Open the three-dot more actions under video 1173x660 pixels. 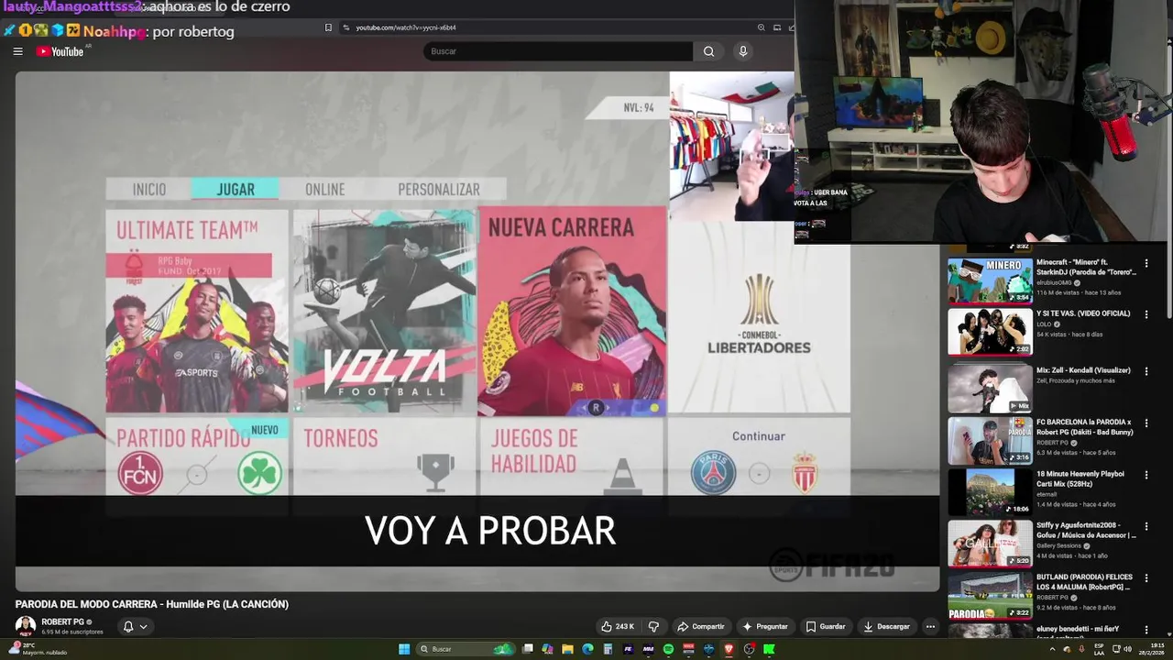930,626
